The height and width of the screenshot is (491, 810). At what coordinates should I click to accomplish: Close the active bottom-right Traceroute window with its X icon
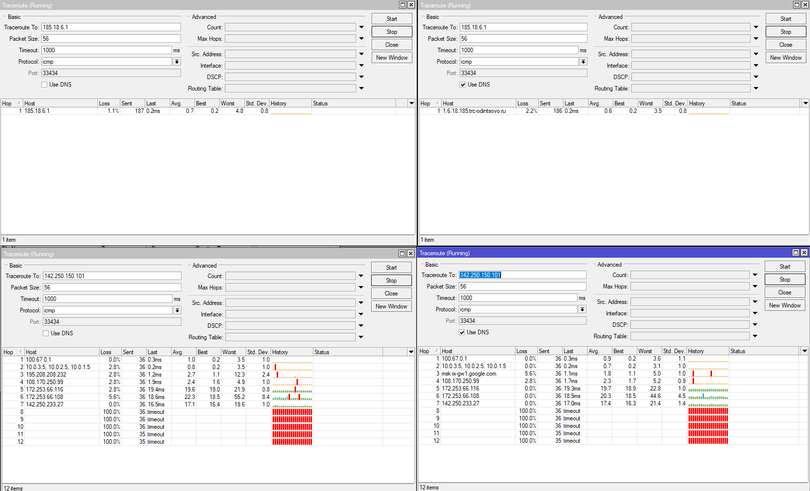pos(804,253)
